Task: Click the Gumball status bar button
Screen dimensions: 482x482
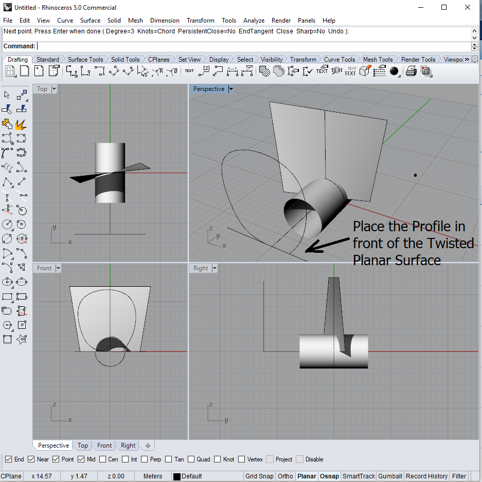Action: click(390, 476)
